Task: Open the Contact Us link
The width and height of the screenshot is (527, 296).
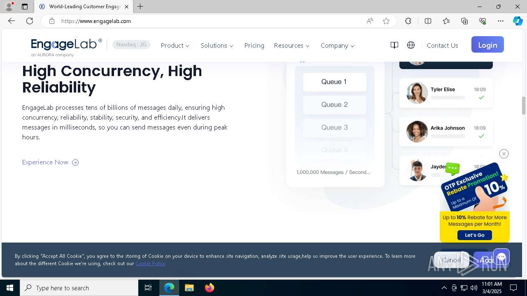Action: [x=442, y=46]
